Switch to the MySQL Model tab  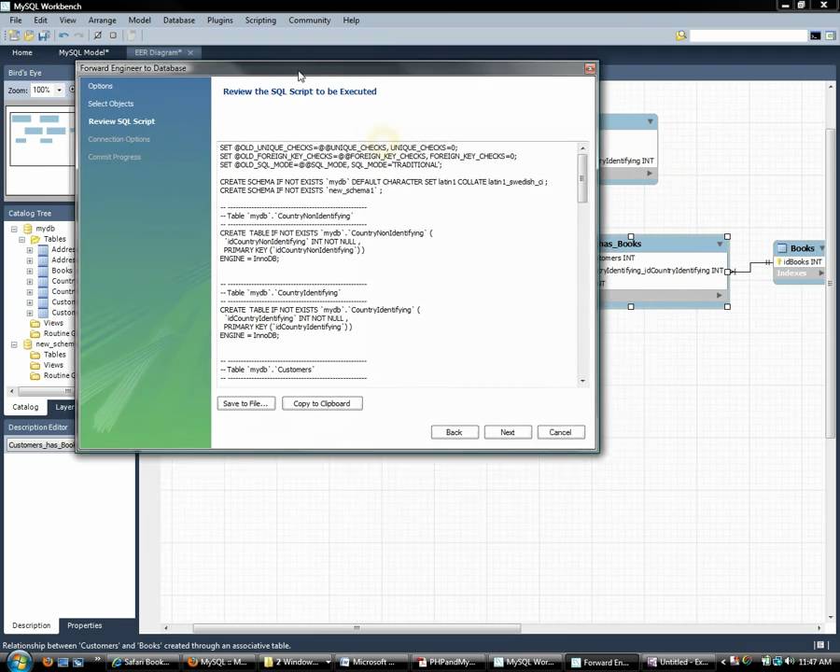point(84,52)
